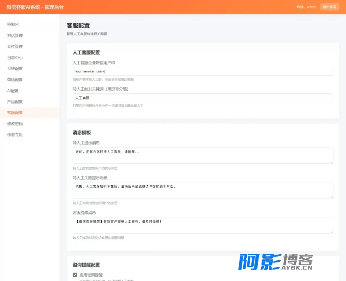This screenshot has height=281, width=346.
Task: Click the 消息模板 section title
Action: [82, 133]
